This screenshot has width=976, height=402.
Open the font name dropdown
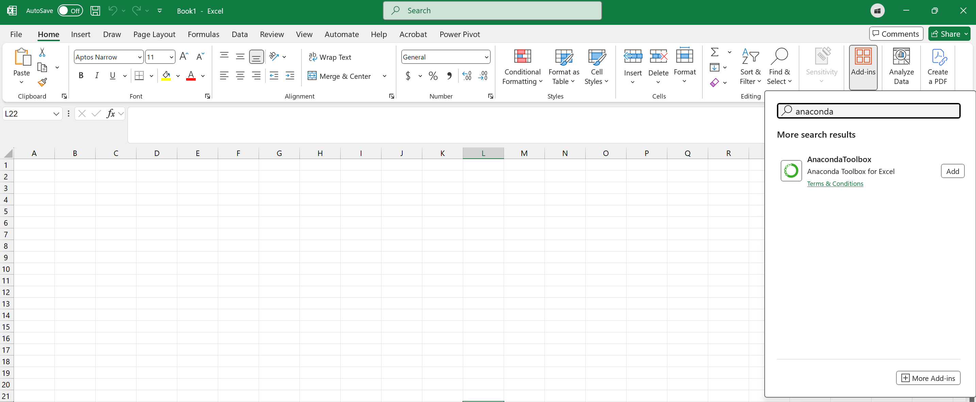[x=140, y=57]
